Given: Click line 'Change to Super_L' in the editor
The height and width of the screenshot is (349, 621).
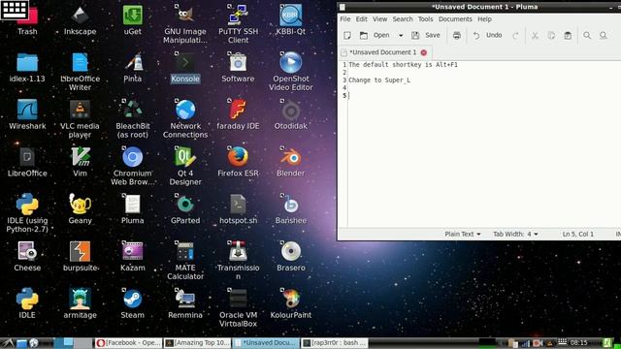Looking at the screenshot, I should click(379, 79).
